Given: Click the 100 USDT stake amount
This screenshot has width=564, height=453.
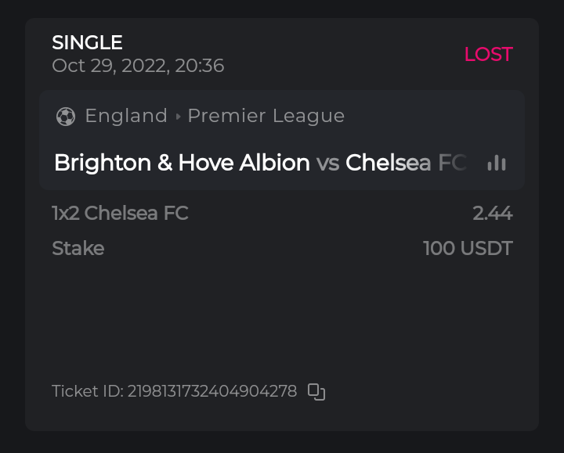Looking at the screenshot, I should coord(468,249).
